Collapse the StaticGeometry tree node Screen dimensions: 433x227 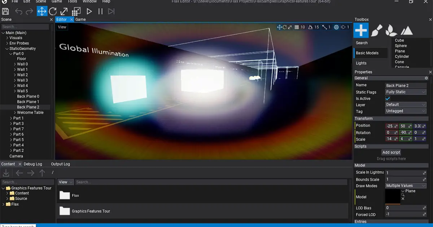7,49
